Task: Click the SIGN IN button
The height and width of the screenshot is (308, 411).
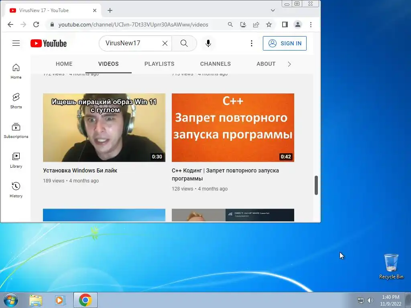Action: click(285, 43)
